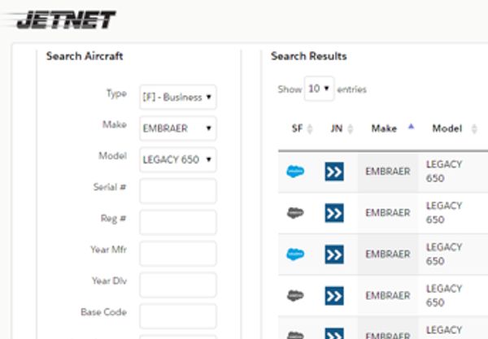The width and height of the screenshot is (488, 339).
Task: Open the JN arrow icon in the second row
Action: (x=333, y=213)
